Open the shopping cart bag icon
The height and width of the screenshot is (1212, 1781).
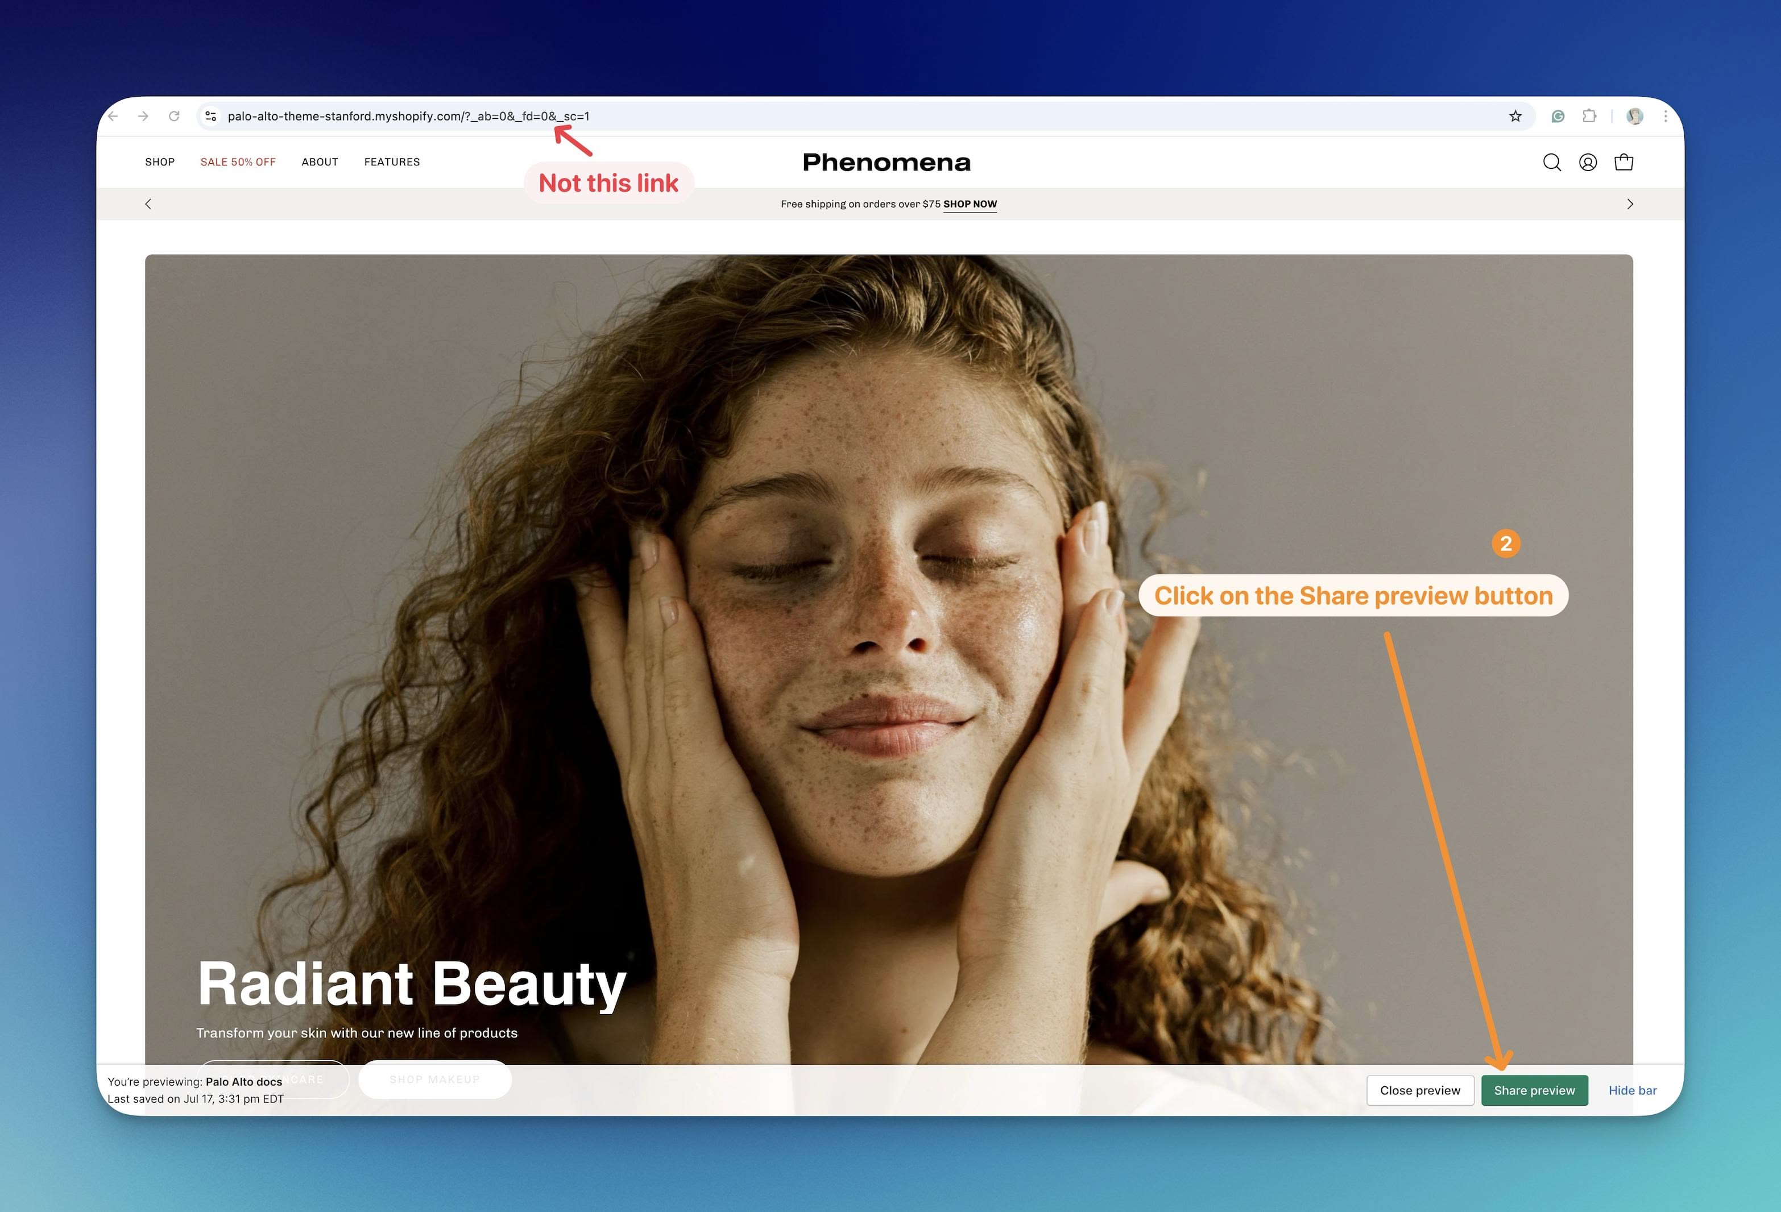tap(1624, 163)
